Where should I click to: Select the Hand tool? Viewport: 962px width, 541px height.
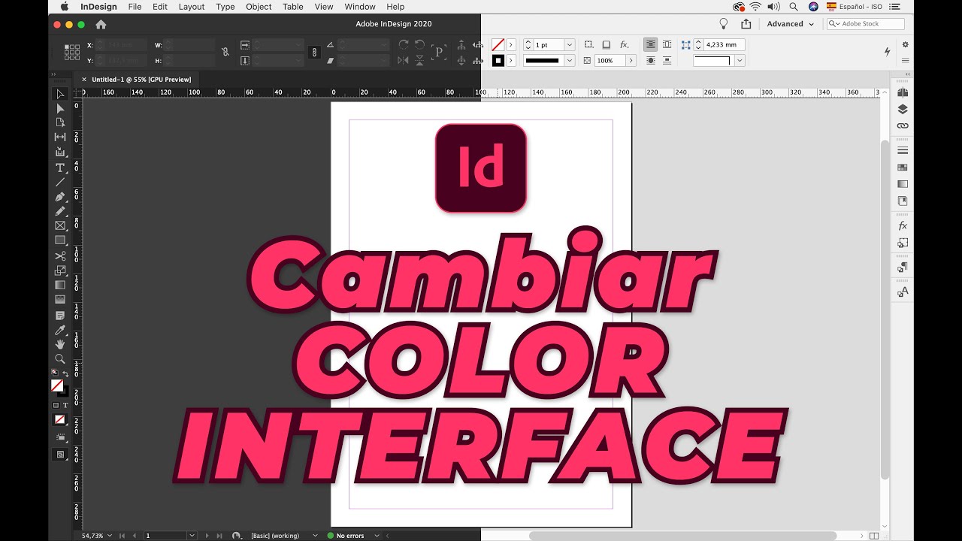[61, 344]
